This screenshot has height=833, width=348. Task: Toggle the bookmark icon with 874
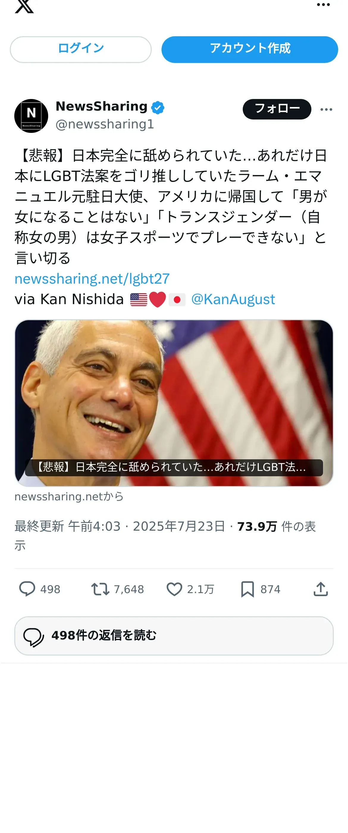(x=247, y=589)
